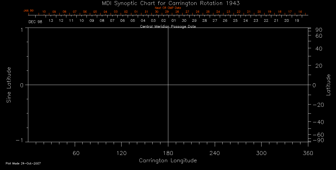336x170 pixels.
Task: Click the -20 latitude tick label
Action: pyautogui.click(x=318, y=105)
